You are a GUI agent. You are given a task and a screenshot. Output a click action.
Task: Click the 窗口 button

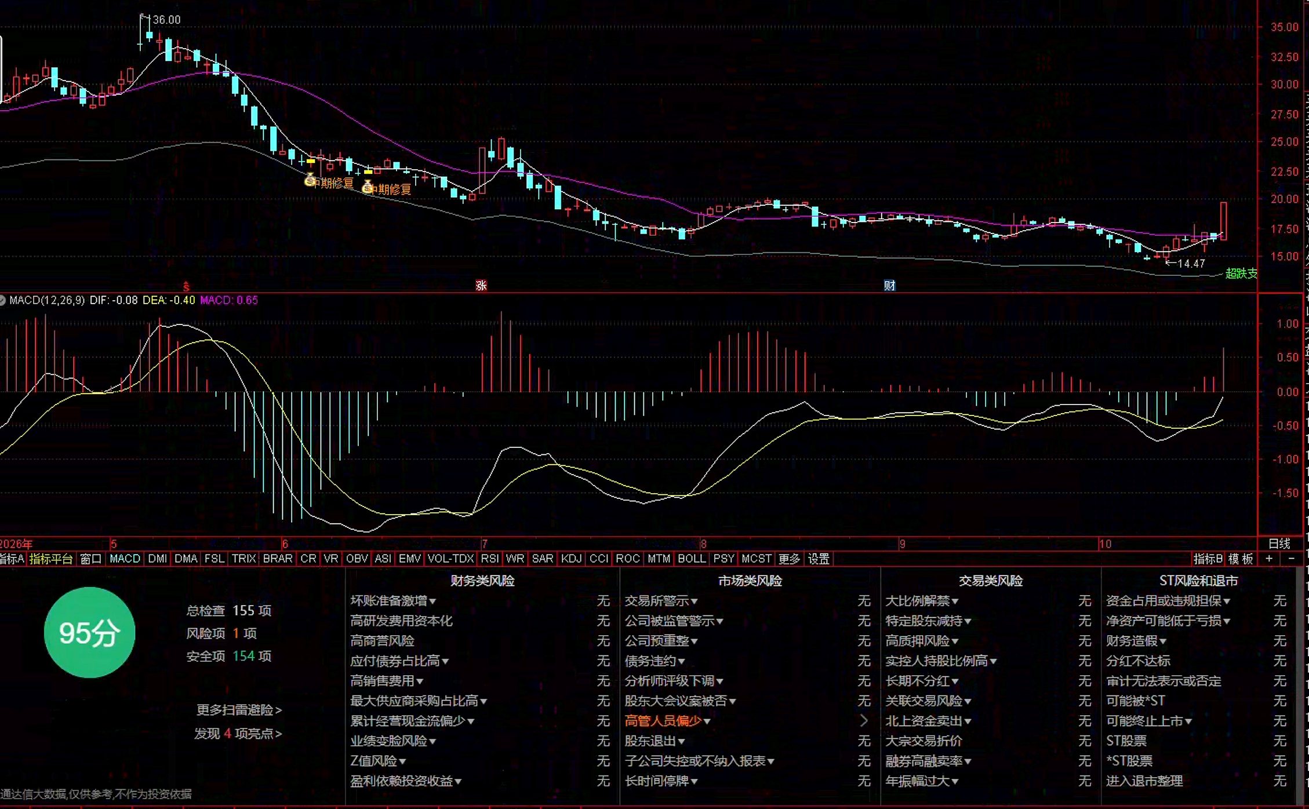click(x=91, y=559)
